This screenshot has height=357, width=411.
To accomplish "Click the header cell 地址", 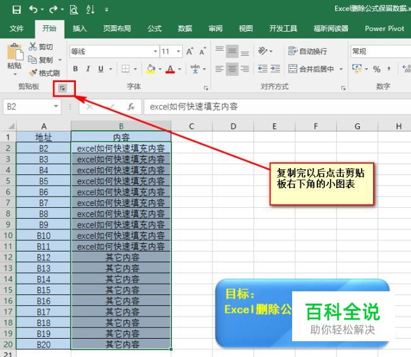I will point(44,137).
